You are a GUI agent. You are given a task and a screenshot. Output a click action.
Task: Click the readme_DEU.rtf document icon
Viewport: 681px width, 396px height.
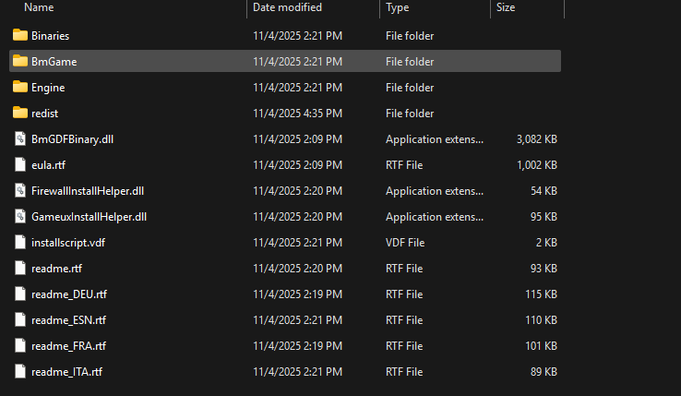[20, 294]
